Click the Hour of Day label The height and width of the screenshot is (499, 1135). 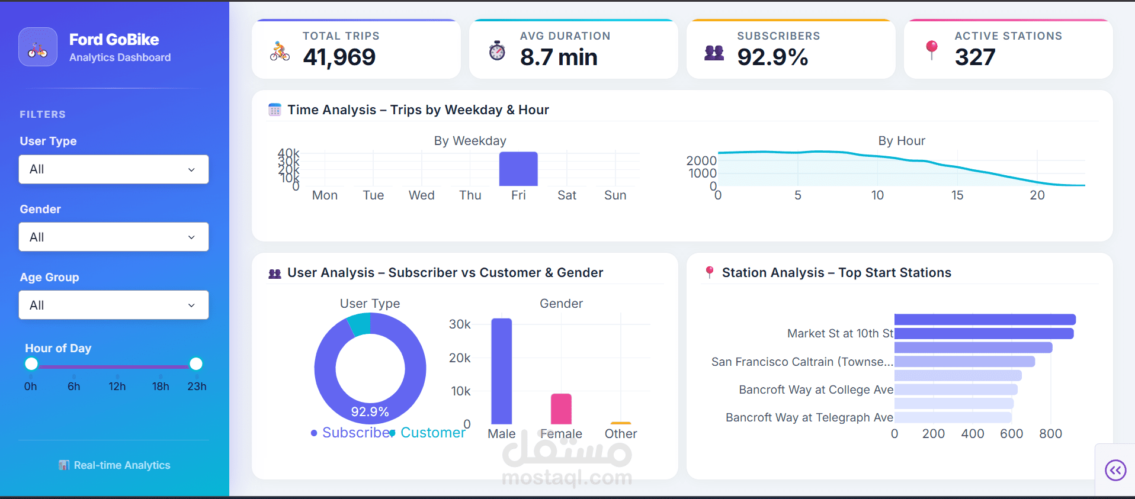[58, 348]
